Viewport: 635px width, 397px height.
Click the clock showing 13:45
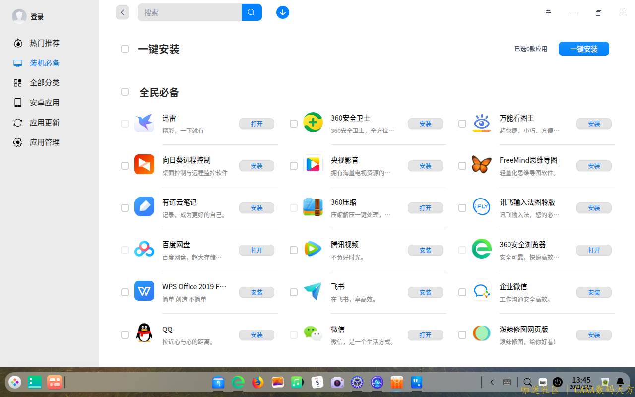coord(581,380)
